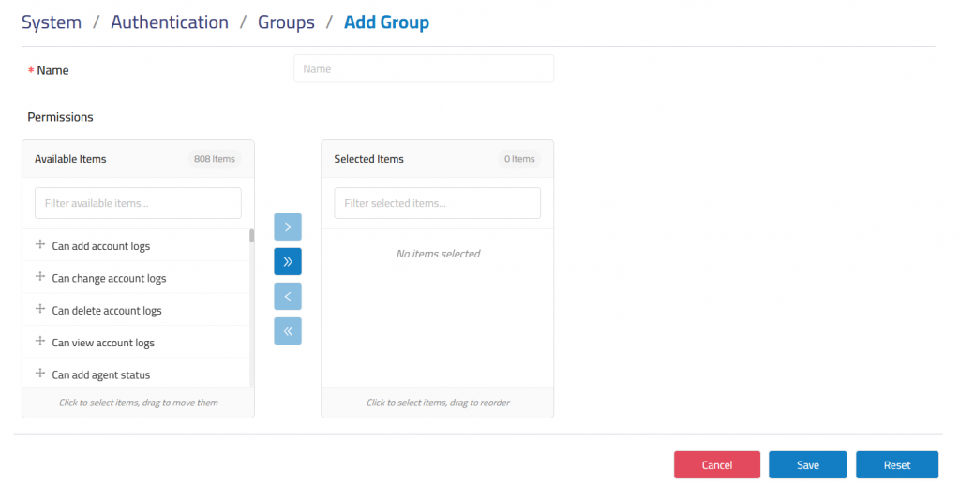Navigate back to Groups breadcrumb

286,22
